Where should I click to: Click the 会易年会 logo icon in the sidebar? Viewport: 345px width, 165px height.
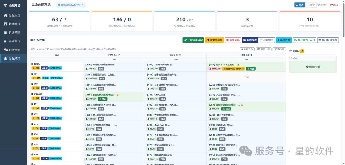click(5, 5)
